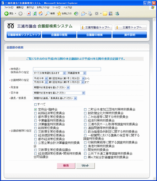Click the pink 検索 submit button
This screenshot has width=157, height=181.
(66, 166)
